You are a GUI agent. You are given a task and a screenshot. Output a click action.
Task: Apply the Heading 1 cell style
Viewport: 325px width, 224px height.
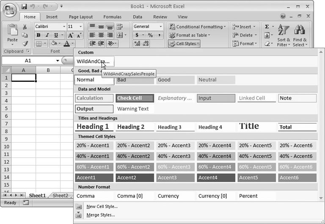[x=94, y=127]
